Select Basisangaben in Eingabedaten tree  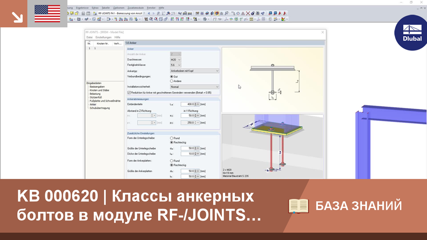click(97, 87)
